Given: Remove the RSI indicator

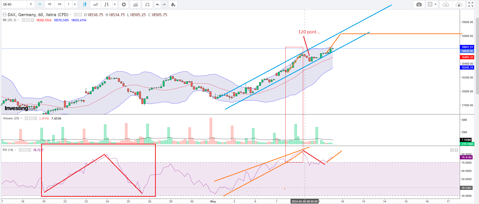Looking at the screenshot, I should pyautogui.click(x=29, y=150).
